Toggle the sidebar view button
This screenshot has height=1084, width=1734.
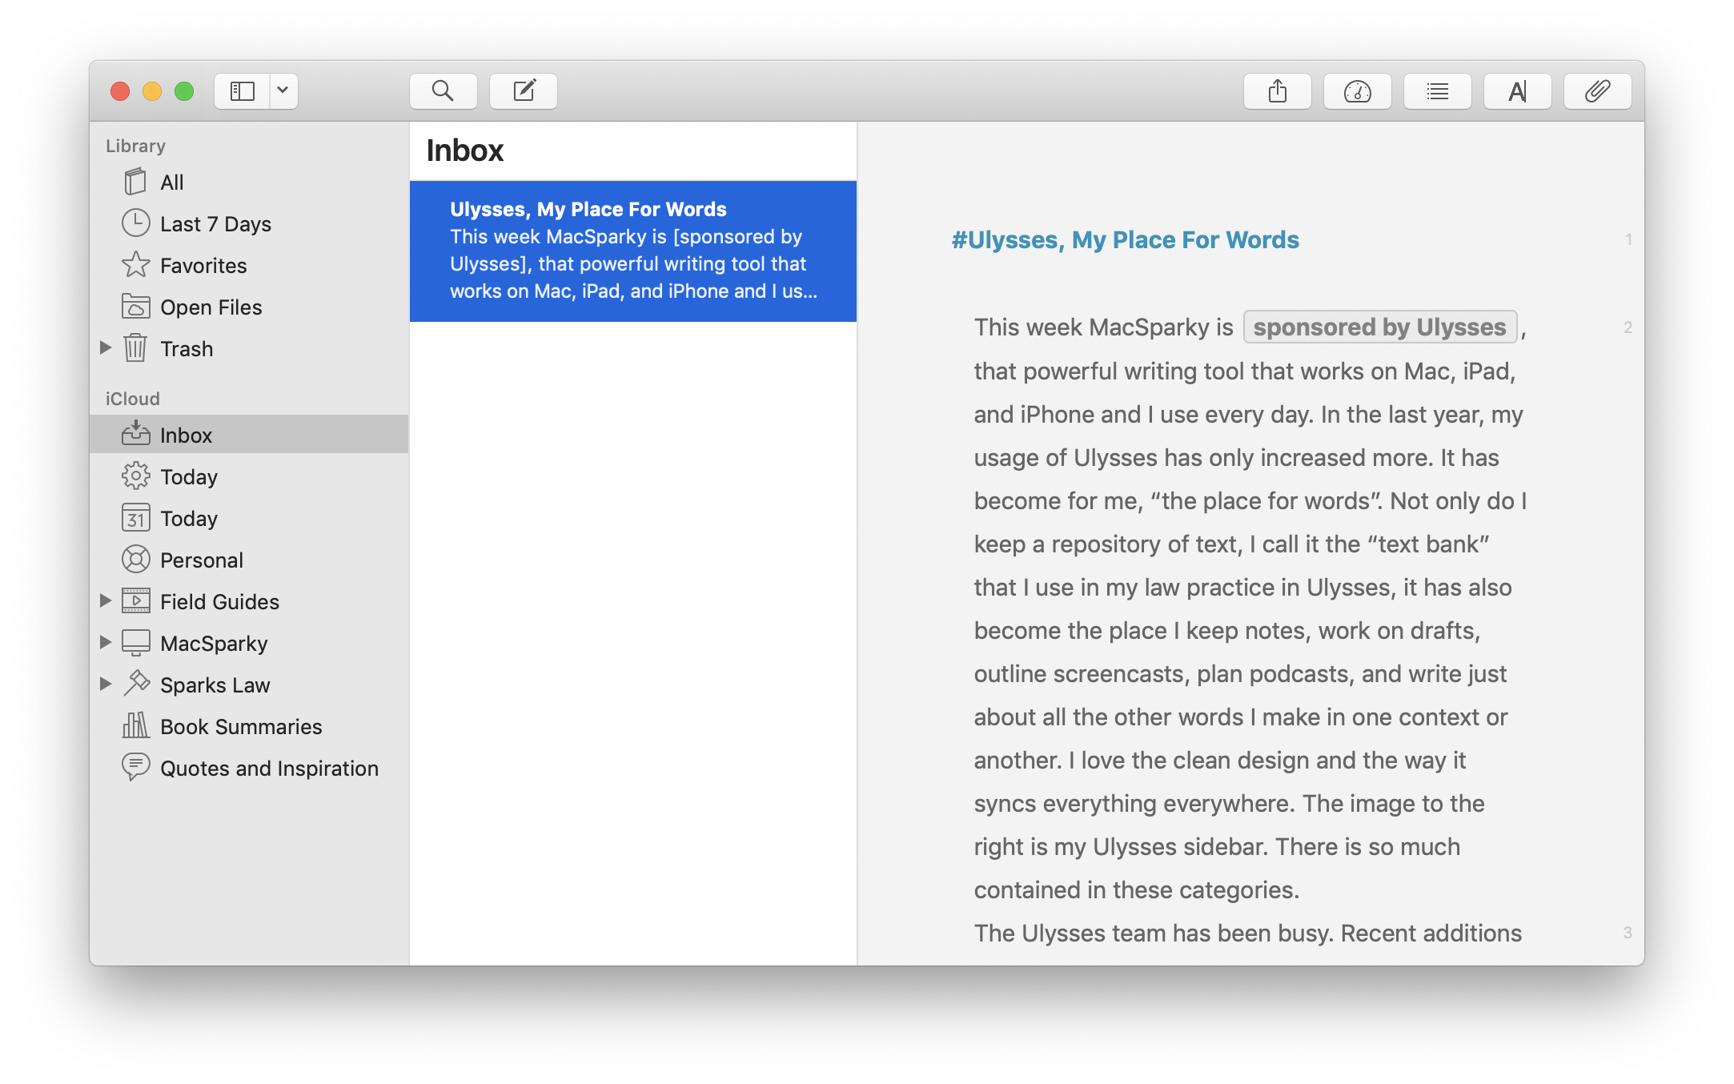(242, 91)
